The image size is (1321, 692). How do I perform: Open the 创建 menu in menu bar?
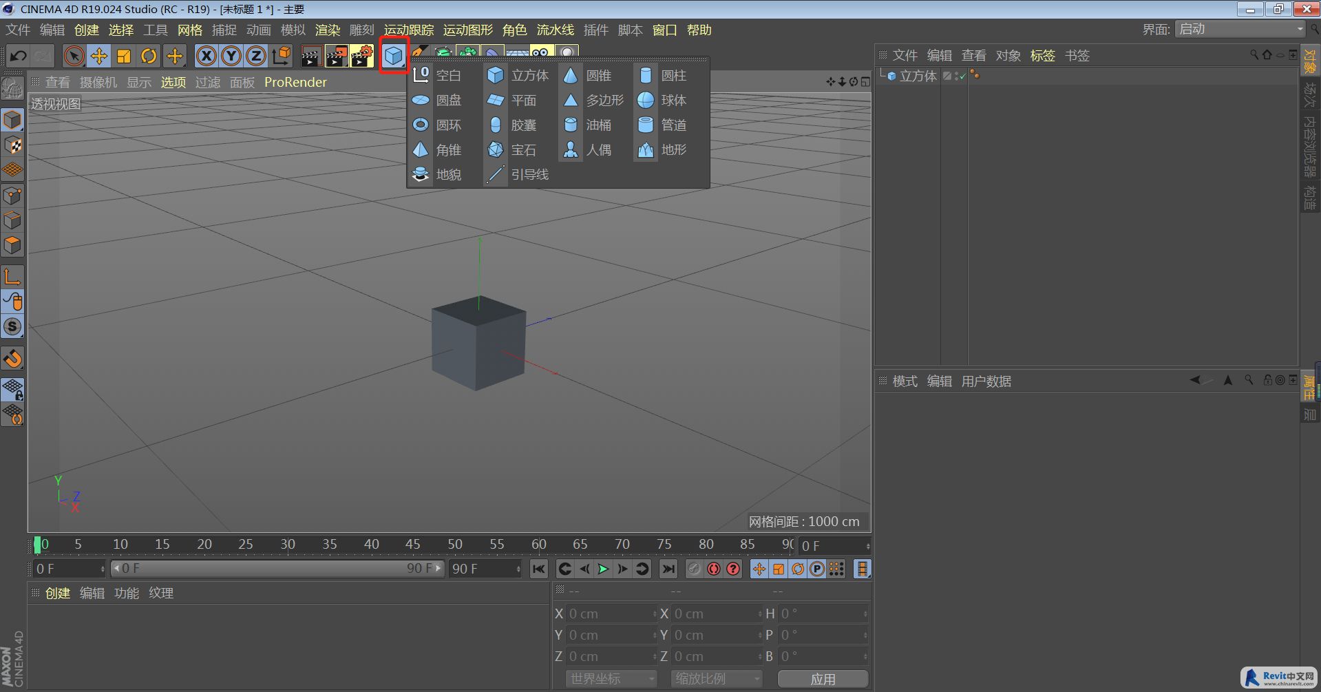click(x=87, y=30)
